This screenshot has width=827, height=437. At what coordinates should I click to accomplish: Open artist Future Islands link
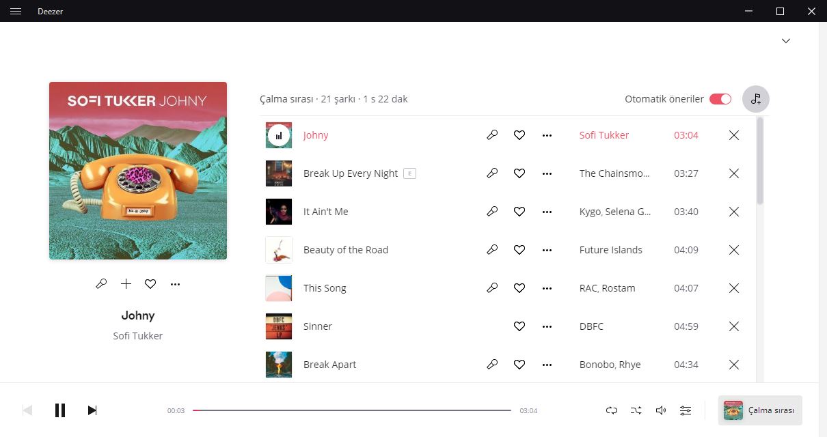[611, 250]
